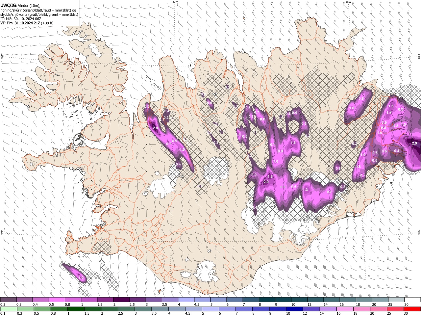Click lower legend light pink swatch between 16 and 18
The image size is (421, 316).
pos(345,309)
